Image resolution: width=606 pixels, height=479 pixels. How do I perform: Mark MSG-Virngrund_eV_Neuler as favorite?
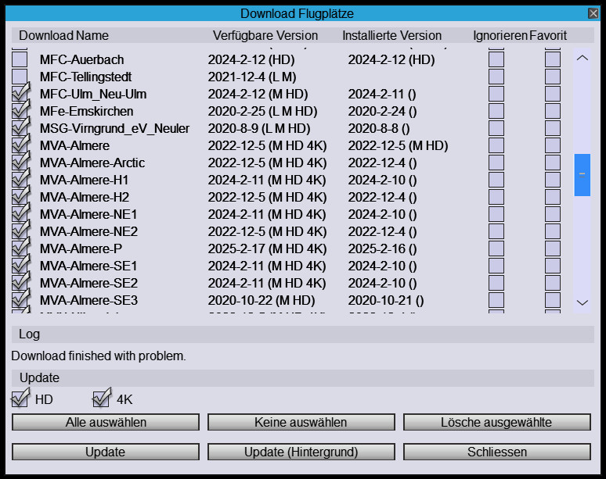[553, 128]
